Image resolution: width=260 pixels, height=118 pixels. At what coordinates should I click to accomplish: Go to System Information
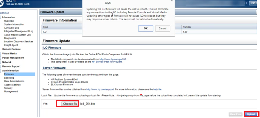(x=14, y=24)
